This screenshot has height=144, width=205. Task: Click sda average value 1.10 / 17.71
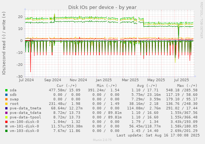click(145, 90)
